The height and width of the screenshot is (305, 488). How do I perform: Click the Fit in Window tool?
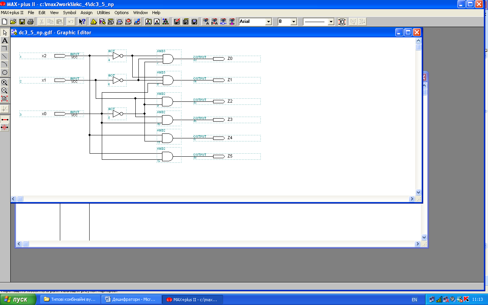coord(5,98)
